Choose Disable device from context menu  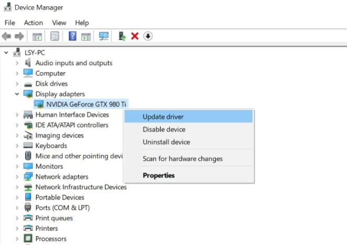tap(188, 129)
